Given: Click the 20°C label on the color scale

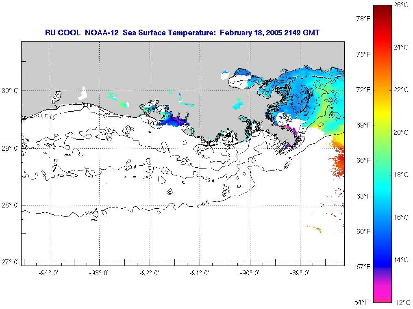Looking at the screenshot, I should (401, 132).
